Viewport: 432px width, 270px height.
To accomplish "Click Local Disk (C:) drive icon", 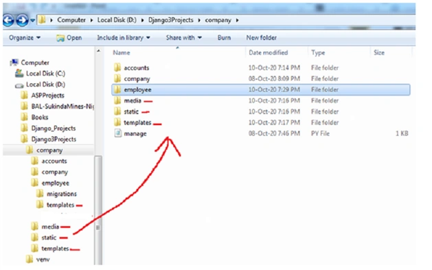I will tap(19, 74).
